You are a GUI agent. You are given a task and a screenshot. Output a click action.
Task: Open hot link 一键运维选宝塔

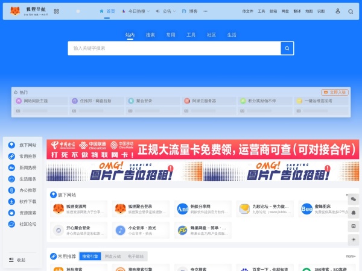pos(321,101)
